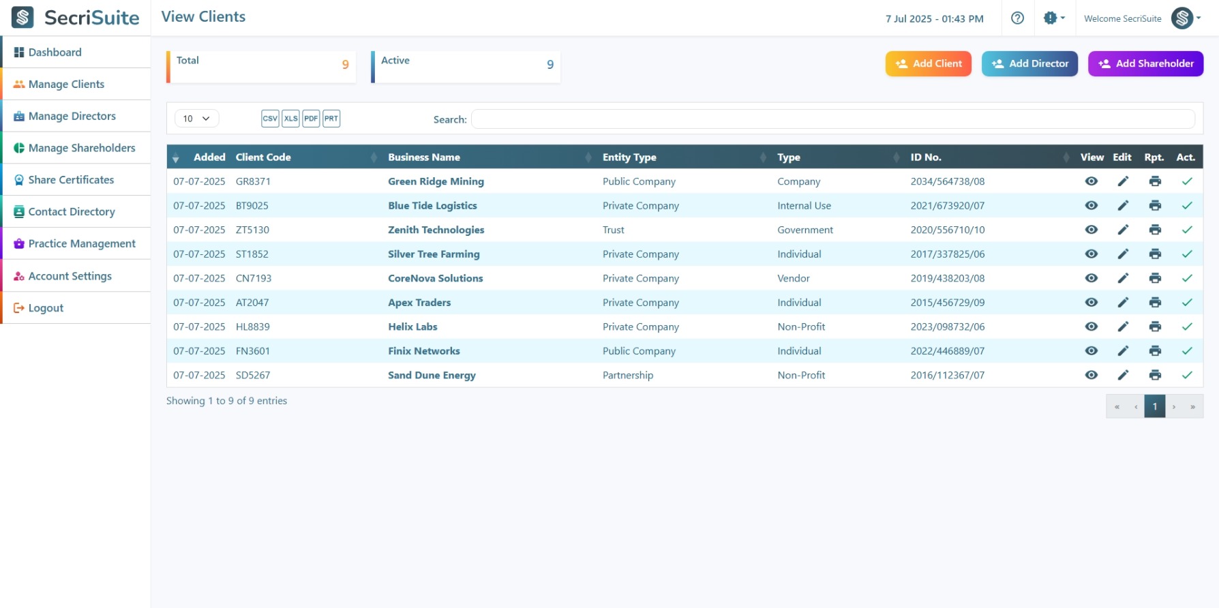View Zenith Technologies with eye icon
This screenshot has height=608, width=1219.
(1092, 230)
